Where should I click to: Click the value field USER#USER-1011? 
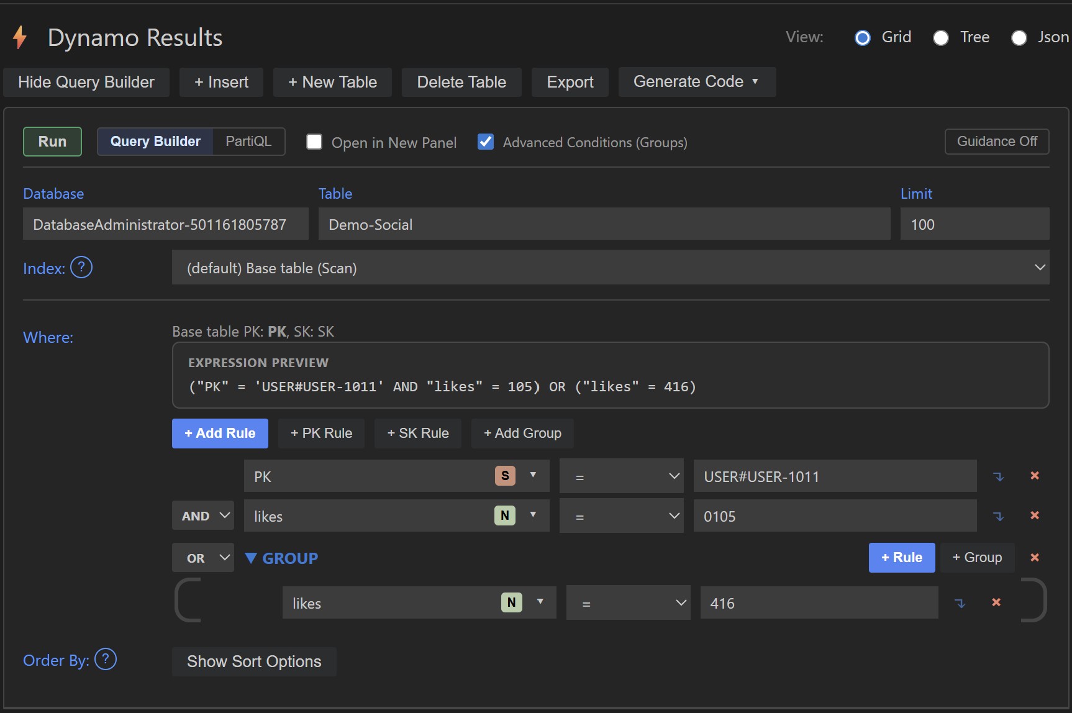835,476
